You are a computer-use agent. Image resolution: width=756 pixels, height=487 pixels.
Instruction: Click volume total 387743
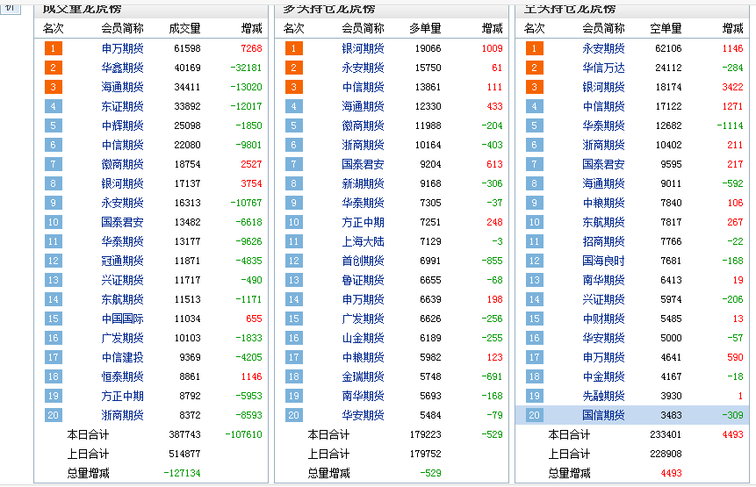tap(184, 434)
